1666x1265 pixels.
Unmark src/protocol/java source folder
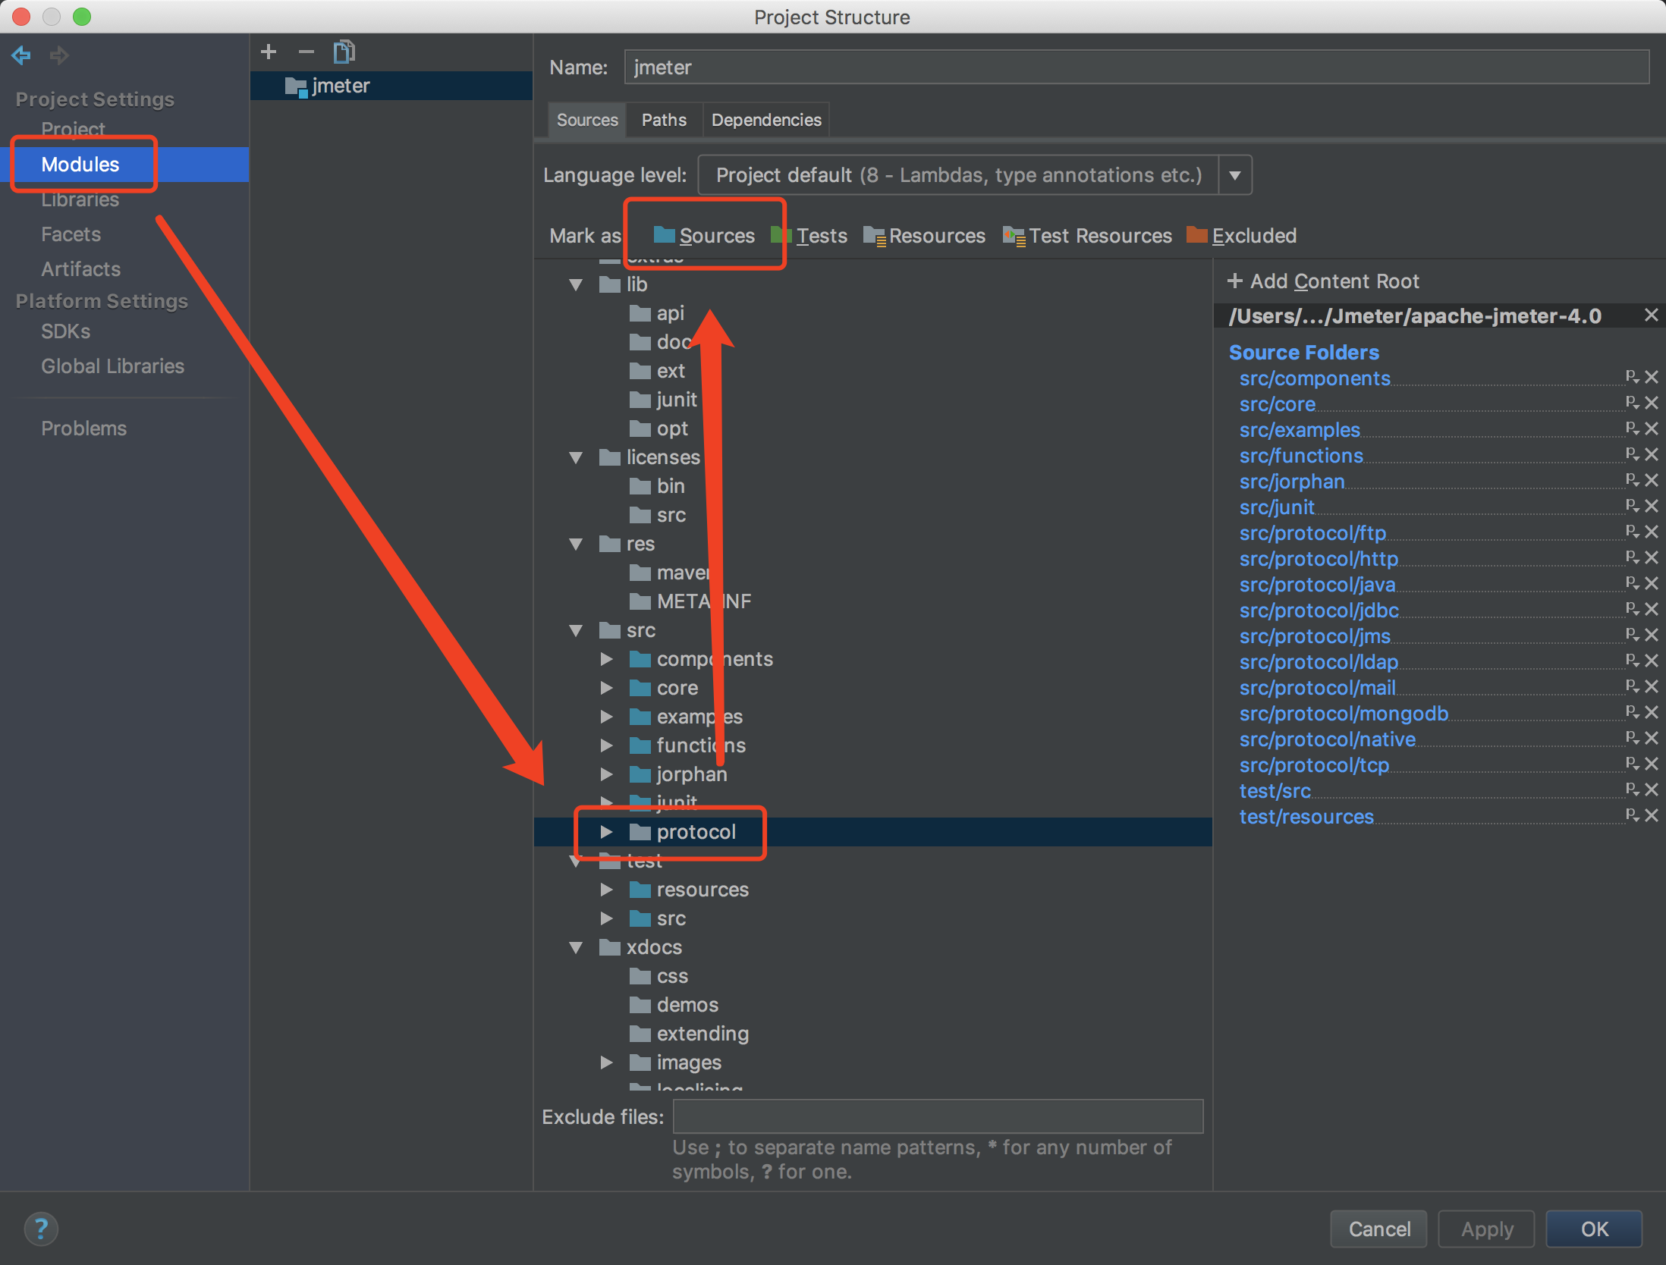(x=1652, y=583)
